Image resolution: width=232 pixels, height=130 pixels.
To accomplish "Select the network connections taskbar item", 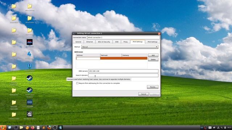I will click(x=61, y=127).
